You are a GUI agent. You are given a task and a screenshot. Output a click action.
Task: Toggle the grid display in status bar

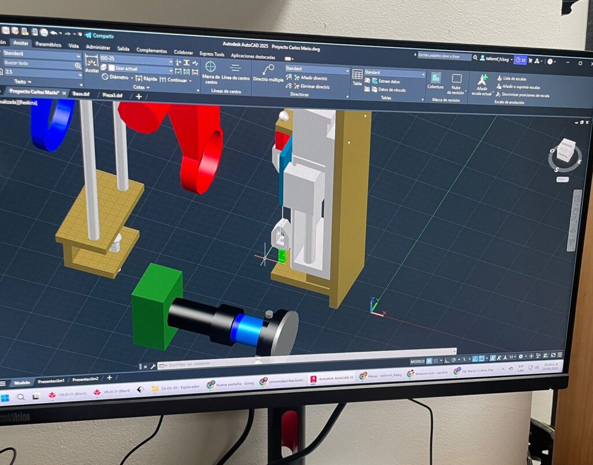429,361
